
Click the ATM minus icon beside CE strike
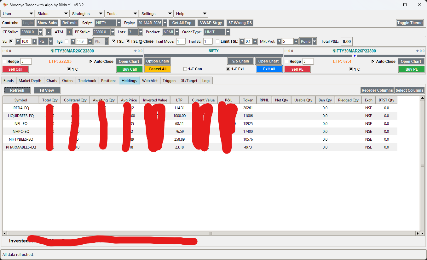[x=49, y=32]
